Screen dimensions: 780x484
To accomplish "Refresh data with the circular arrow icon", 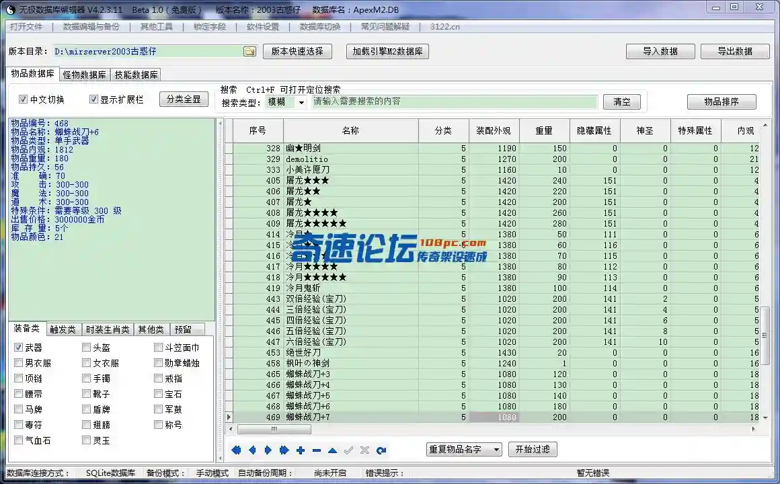I will 381,450.
